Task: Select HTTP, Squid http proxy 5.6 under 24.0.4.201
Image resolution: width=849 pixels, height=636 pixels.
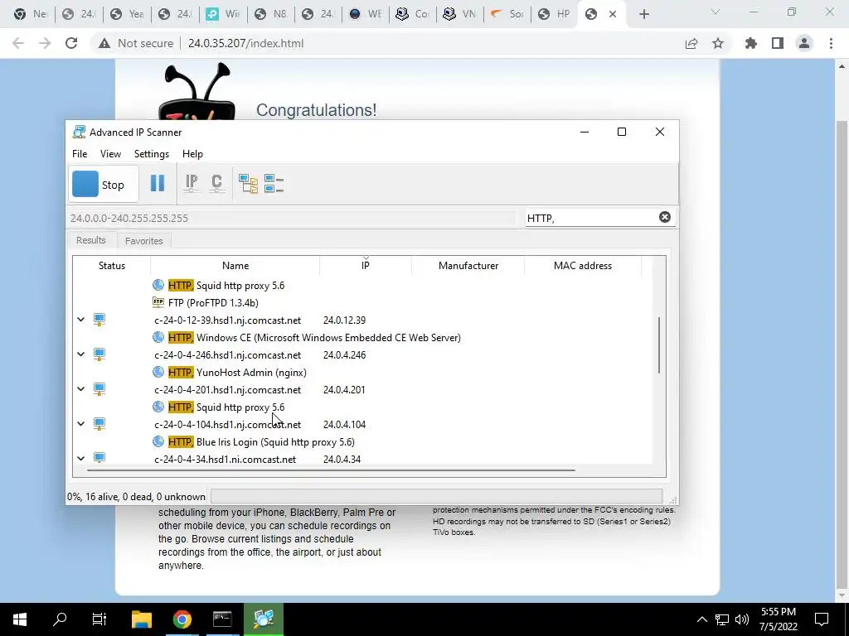Action: [x=226, y=407]
